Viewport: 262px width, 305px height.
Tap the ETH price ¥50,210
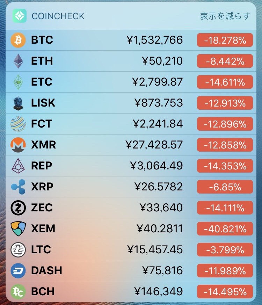click(x=162, y=61)
